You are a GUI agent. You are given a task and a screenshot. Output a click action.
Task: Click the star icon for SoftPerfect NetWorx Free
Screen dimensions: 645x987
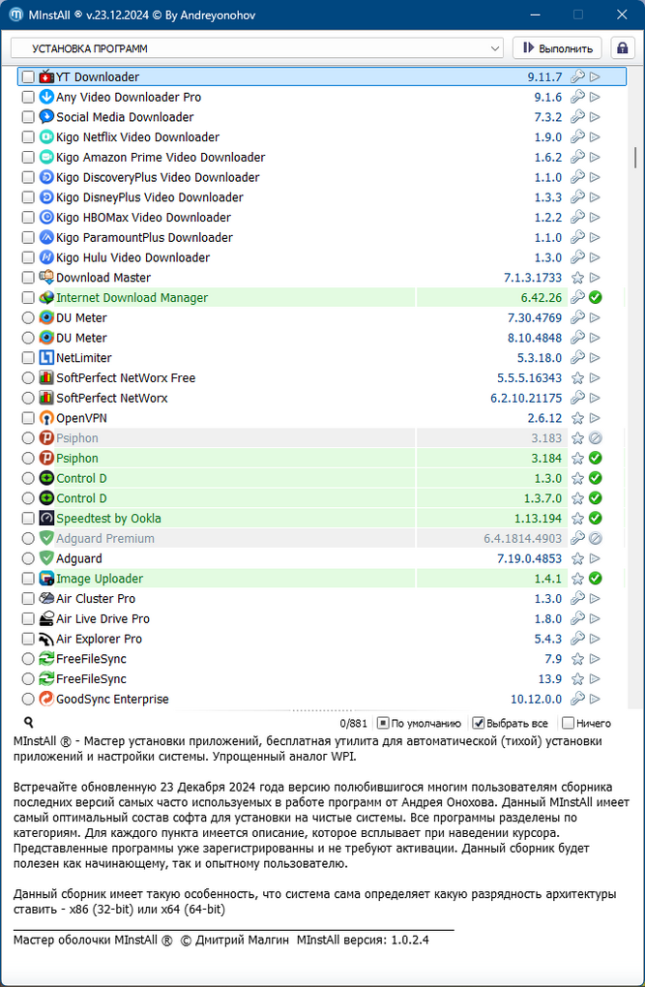click(577, 377)
